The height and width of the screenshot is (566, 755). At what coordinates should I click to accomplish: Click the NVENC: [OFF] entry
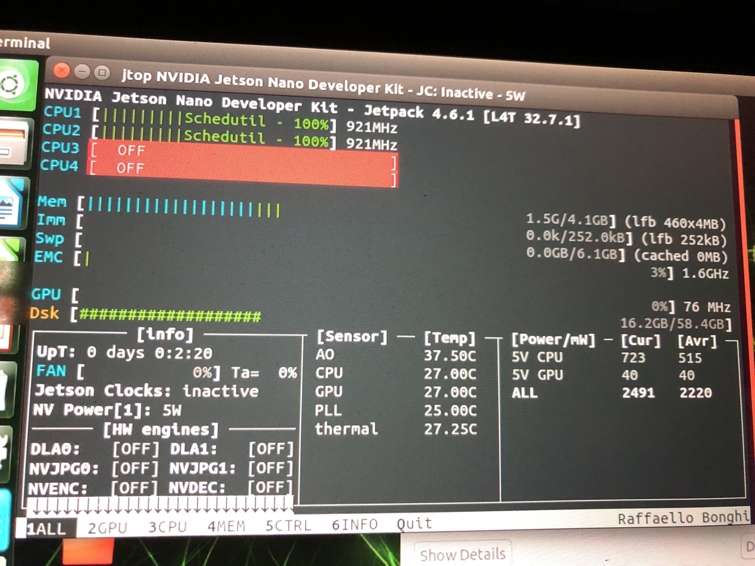(92, 487)
